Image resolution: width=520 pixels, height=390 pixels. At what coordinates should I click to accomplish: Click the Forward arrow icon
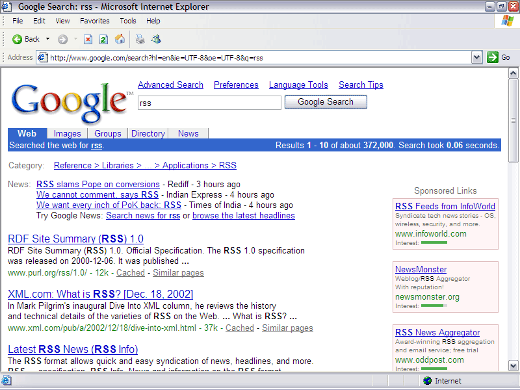click(x=62, y=40)
